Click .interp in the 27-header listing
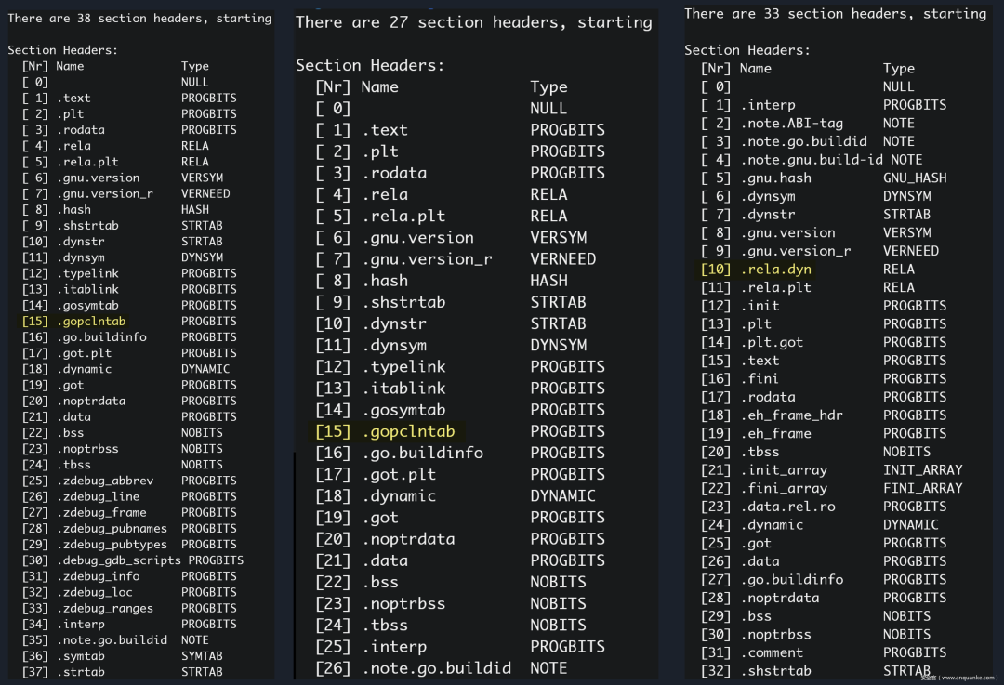This screenshot has height=685, width=1004. point(395,647)
